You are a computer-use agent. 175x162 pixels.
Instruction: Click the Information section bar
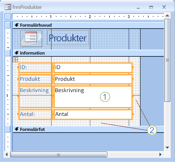pos(88,53)
